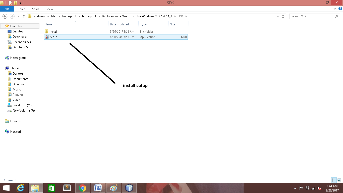The height and width of the screenshot is (193, 343).
Task: Open Downloads under This PC
Action: pos(20,84)
